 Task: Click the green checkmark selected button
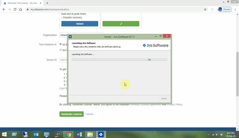pyautogui.click(x=121, y=24)
